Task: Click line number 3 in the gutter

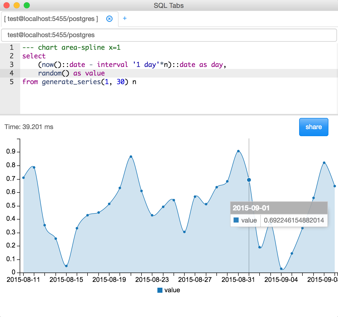Action: (12, 65)
